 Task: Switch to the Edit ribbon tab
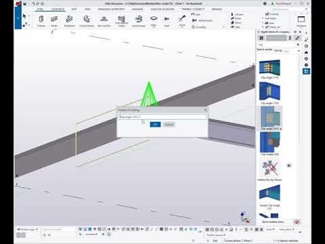74,9
